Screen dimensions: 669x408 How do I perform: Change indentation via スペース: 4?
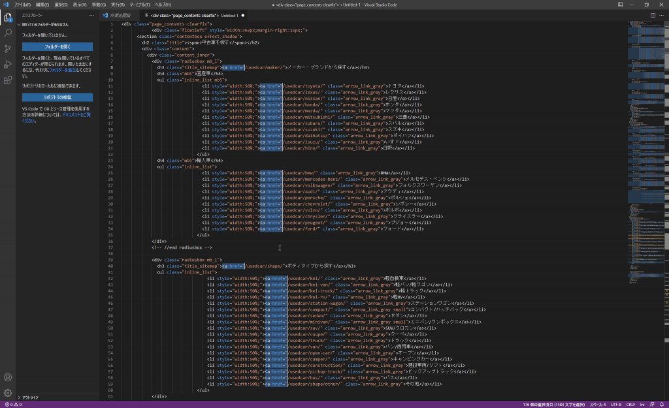(598, 405)
